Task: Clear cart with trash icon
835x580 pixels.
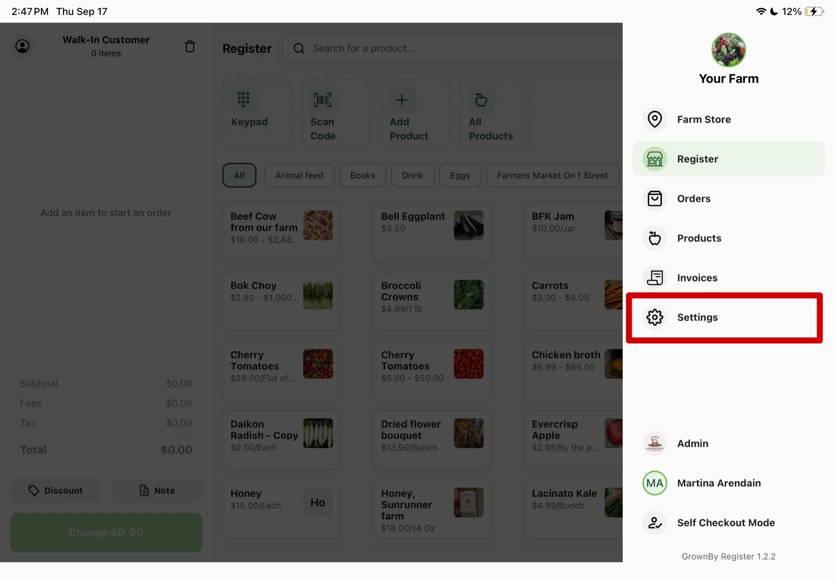Action: (x=190, y=46)
